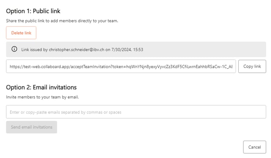
Task: Click the christopher.schneider@ibv.ch address in banner
Action: [76, 50]
